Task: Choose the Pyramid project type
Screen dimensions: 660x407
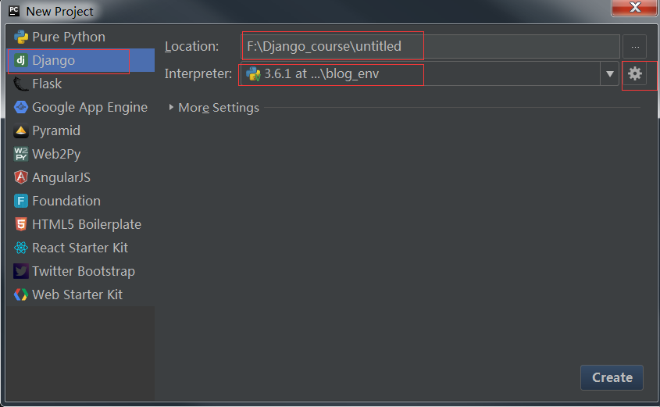Action: pos(80,131)
